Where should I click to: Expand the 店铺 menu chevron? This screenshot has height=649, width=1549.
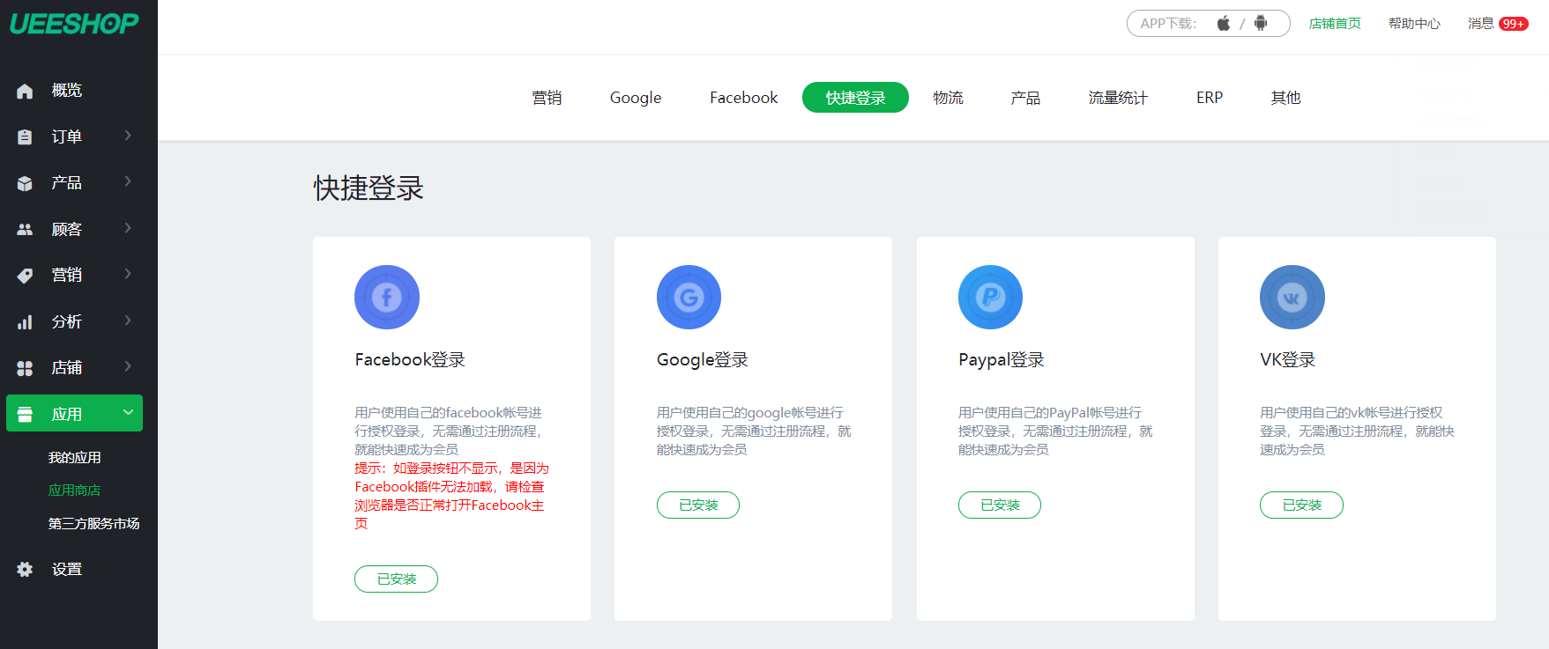(x=128, y=366)
